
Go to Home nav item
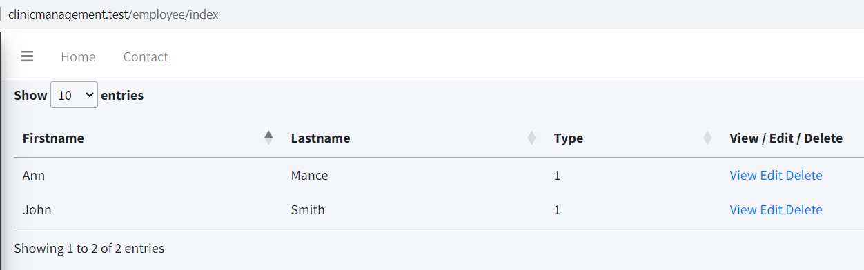click(78, 57)
